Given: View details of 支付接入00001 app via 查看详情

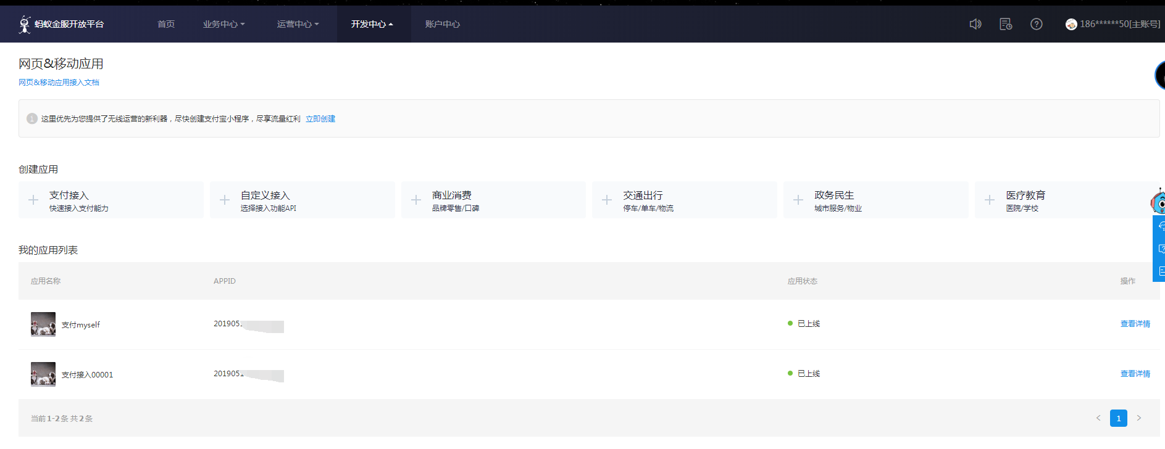Looking at the screenshot, I should click(x=1135, y=374).
